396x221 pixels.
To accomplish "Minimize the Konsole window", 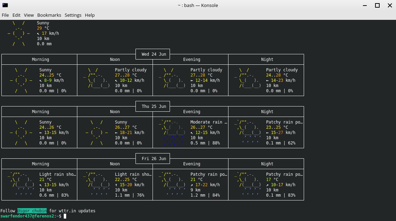I will click(x=365, y=5).
